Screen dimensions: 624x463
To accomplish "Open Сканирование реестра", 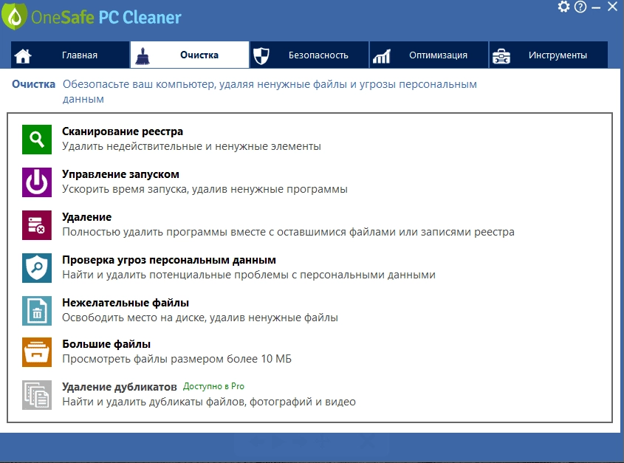I will point(122,131).
